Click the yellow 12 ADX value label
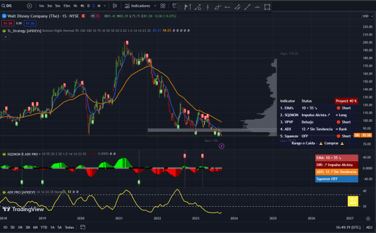The width and height of the screenshot is (376, 233). point(353,201)
